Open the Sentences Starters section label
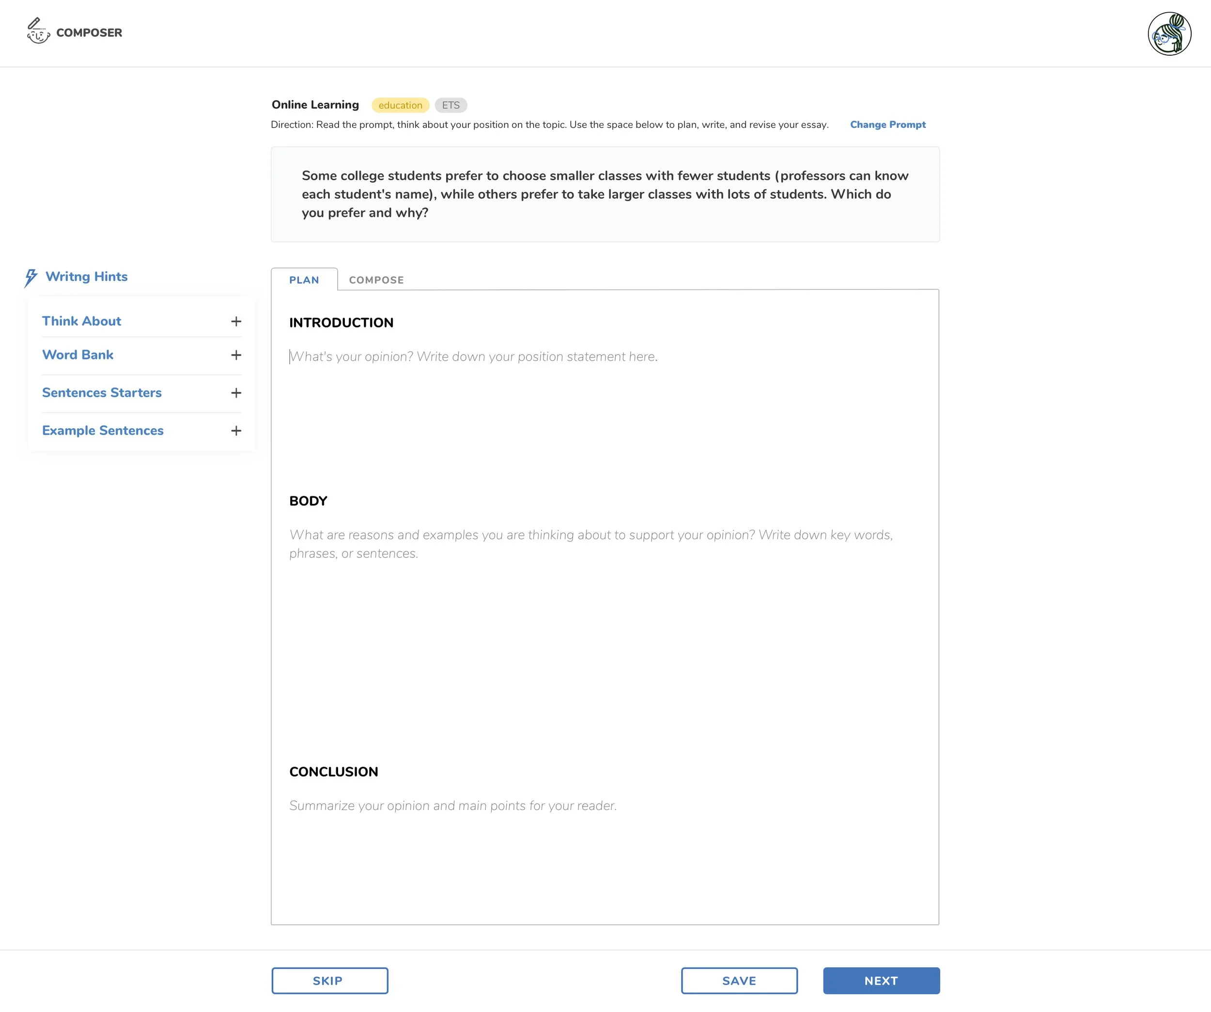 click(102, 393)
